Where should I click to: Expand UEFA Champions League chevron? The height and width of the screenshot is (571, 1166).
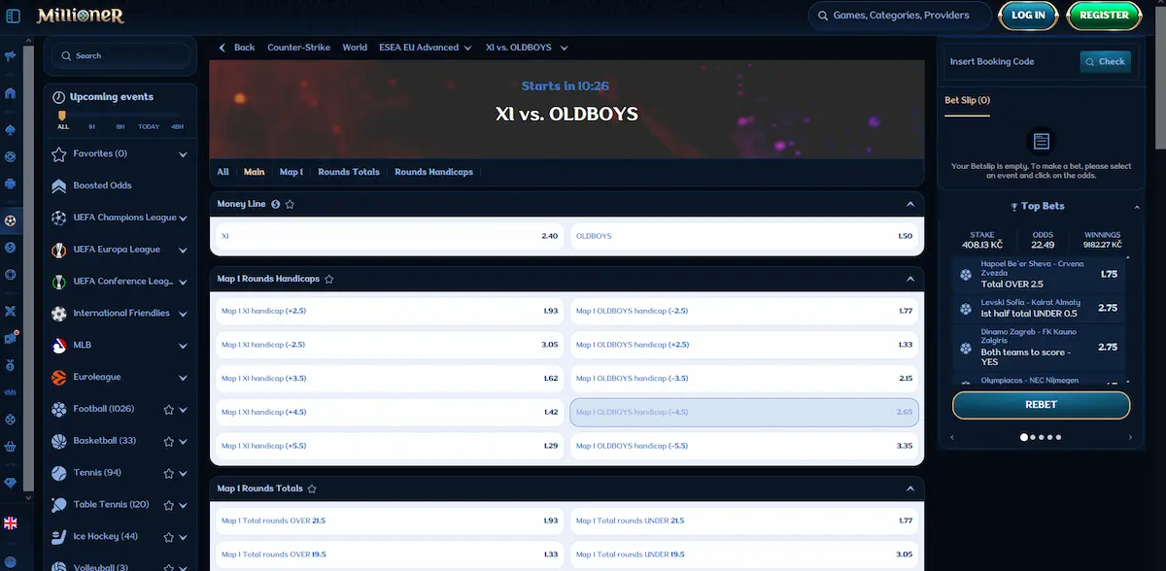(183, 218)
